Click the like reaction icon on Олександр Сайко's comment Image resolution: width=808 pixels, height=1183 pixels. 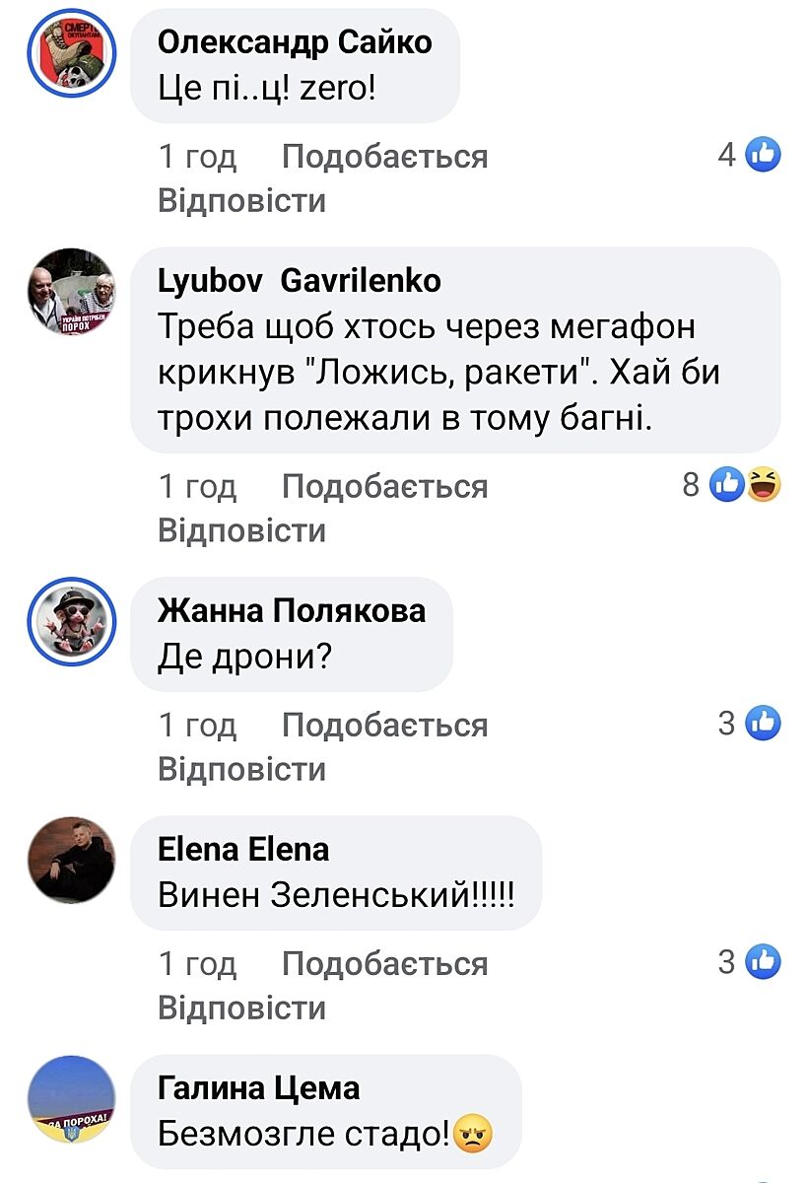coord(764,155)
